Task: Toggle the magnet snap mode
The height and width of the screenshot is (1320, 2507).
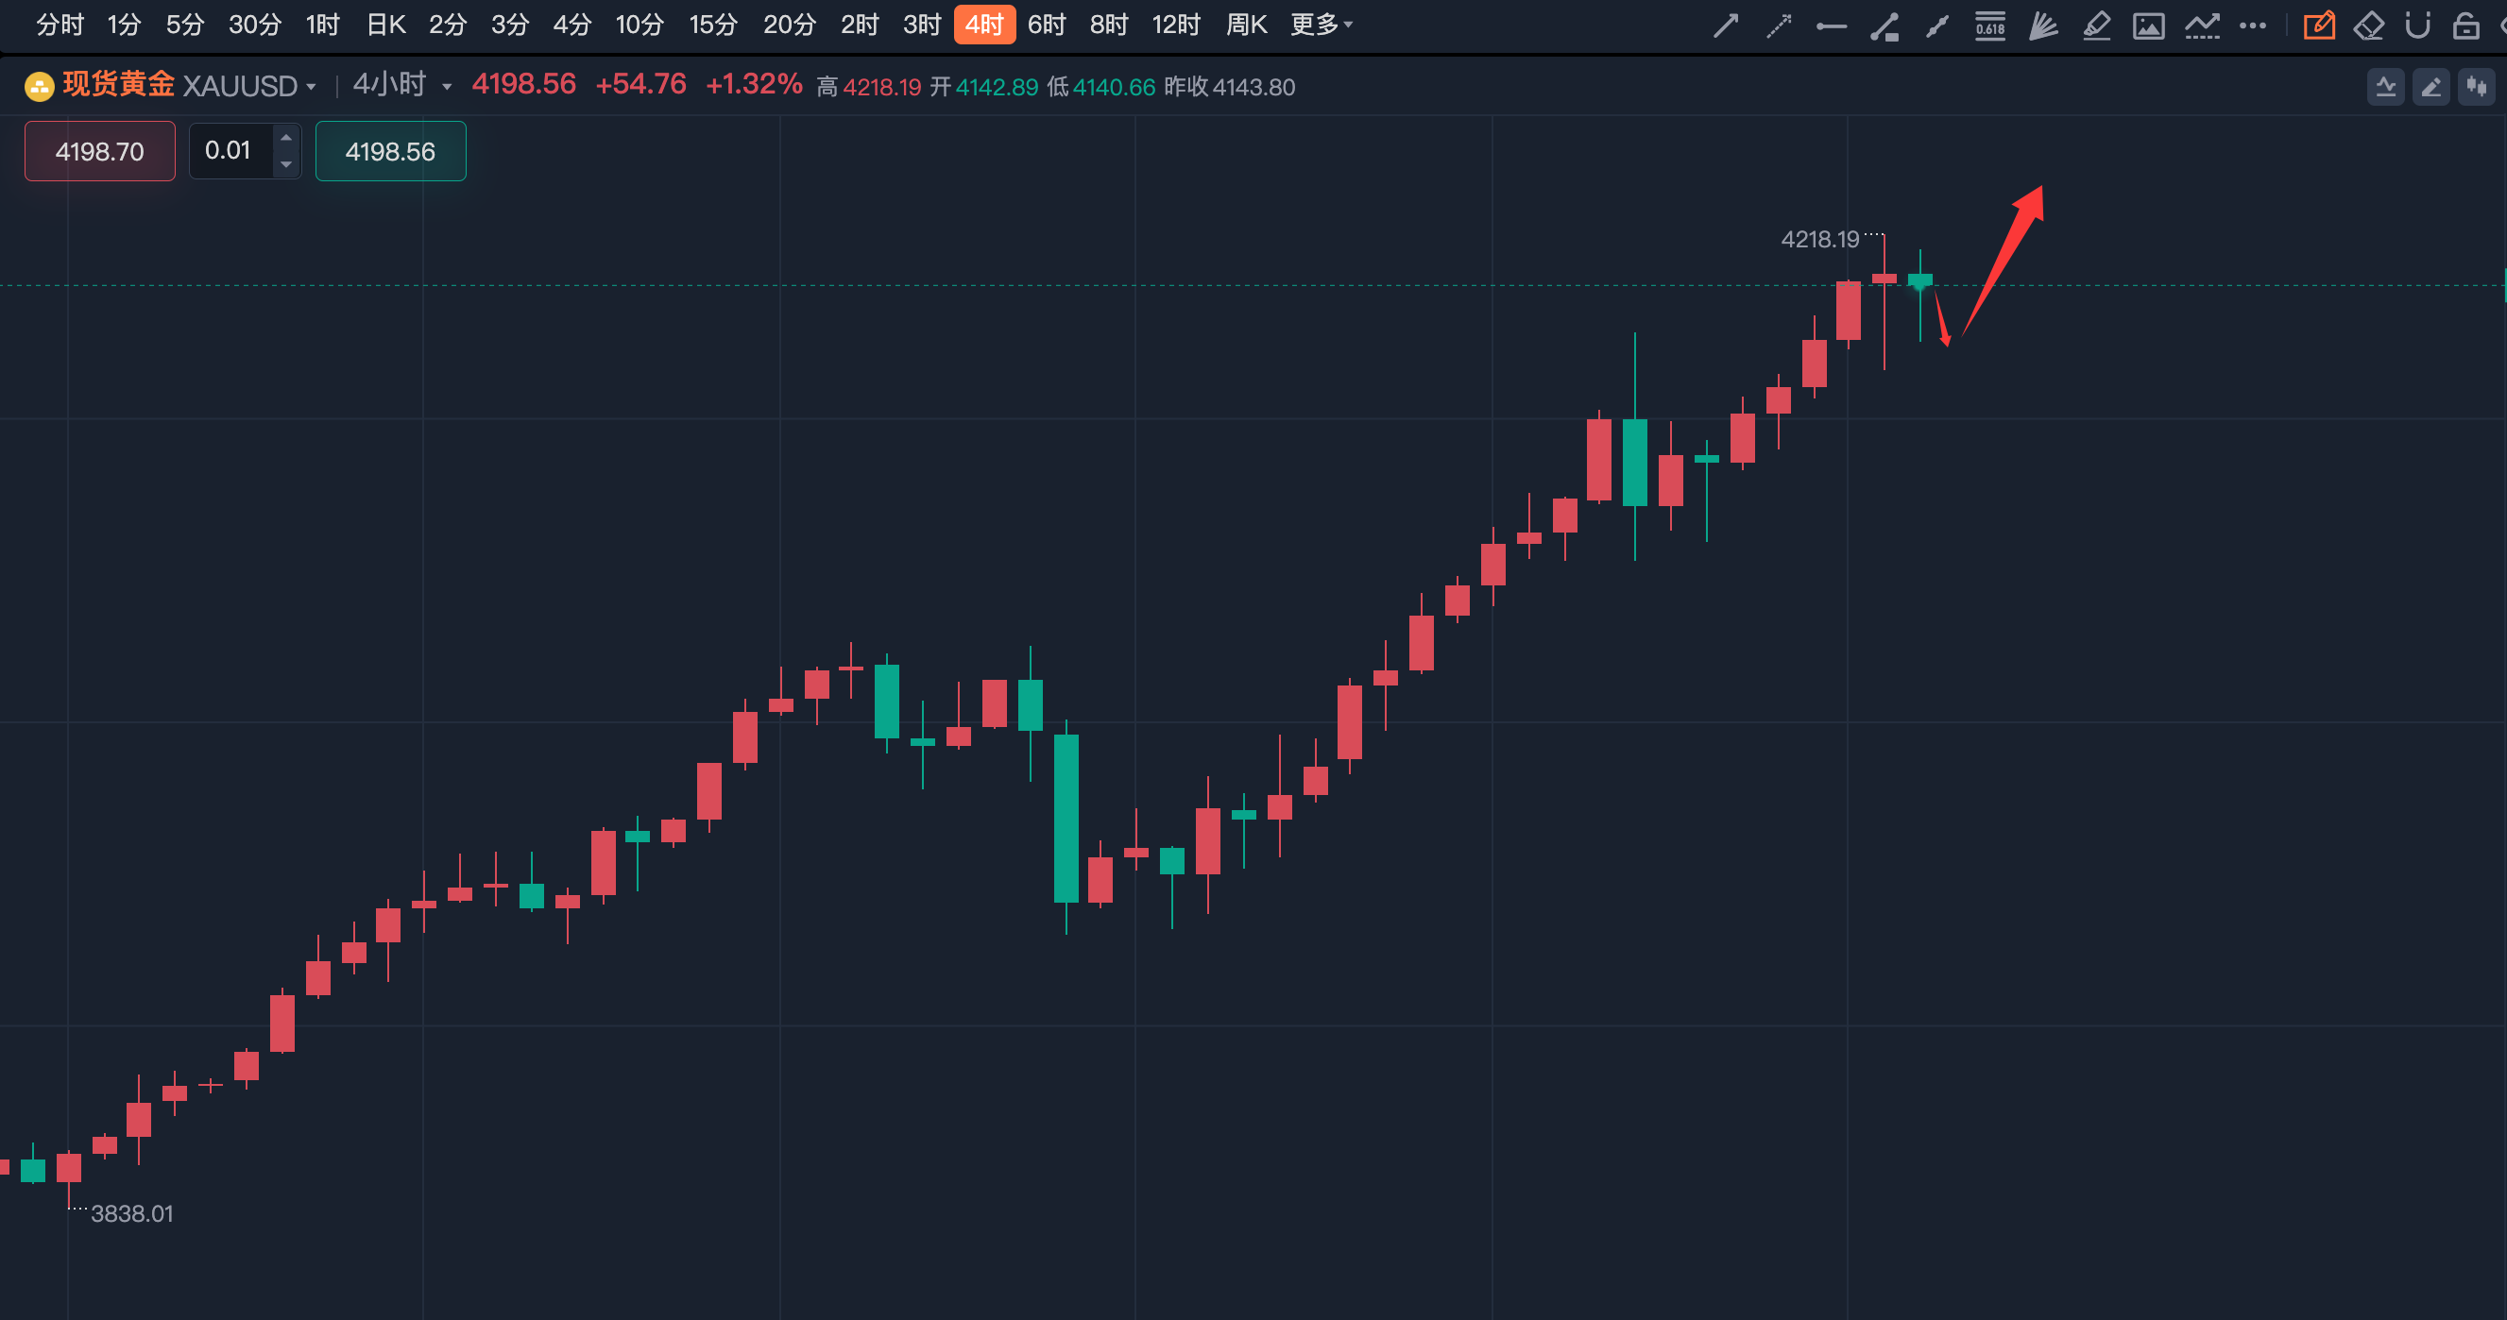Action: [2417, 25]
